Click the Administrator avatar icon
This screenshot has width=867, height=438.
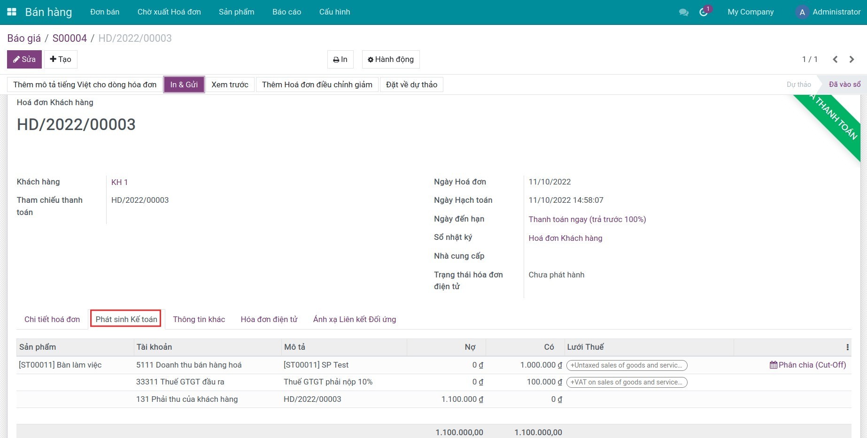(802, 12)
